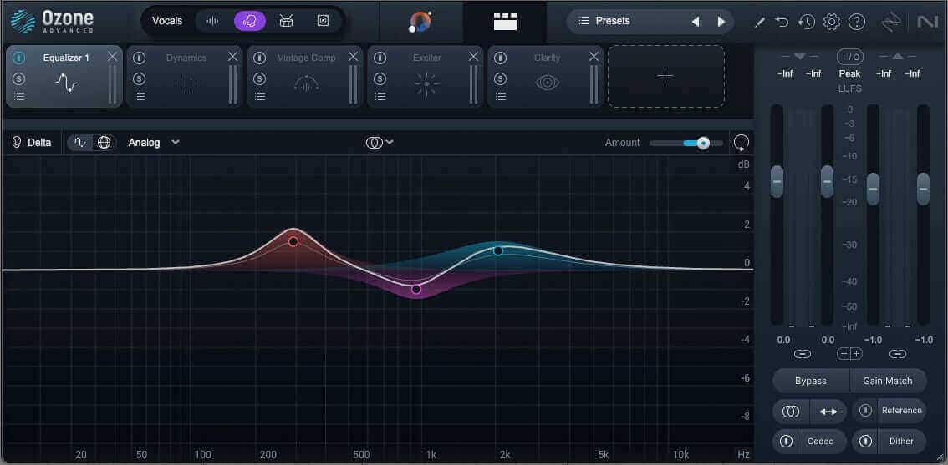Open the Clarity module preset list icon
The height and width of the screenshot is (465, 948).
pyautogui.click(x=501, y=96)
